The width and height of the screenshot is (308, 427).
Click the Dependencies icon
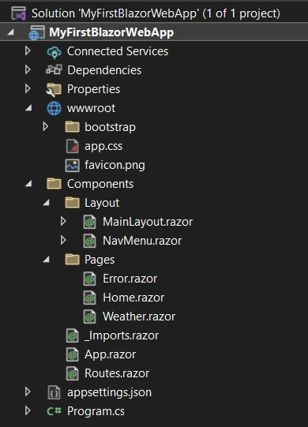[54, 70]
